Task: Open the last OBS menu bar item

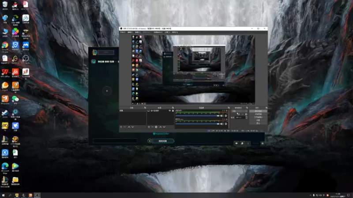Action: pos(175,32)
